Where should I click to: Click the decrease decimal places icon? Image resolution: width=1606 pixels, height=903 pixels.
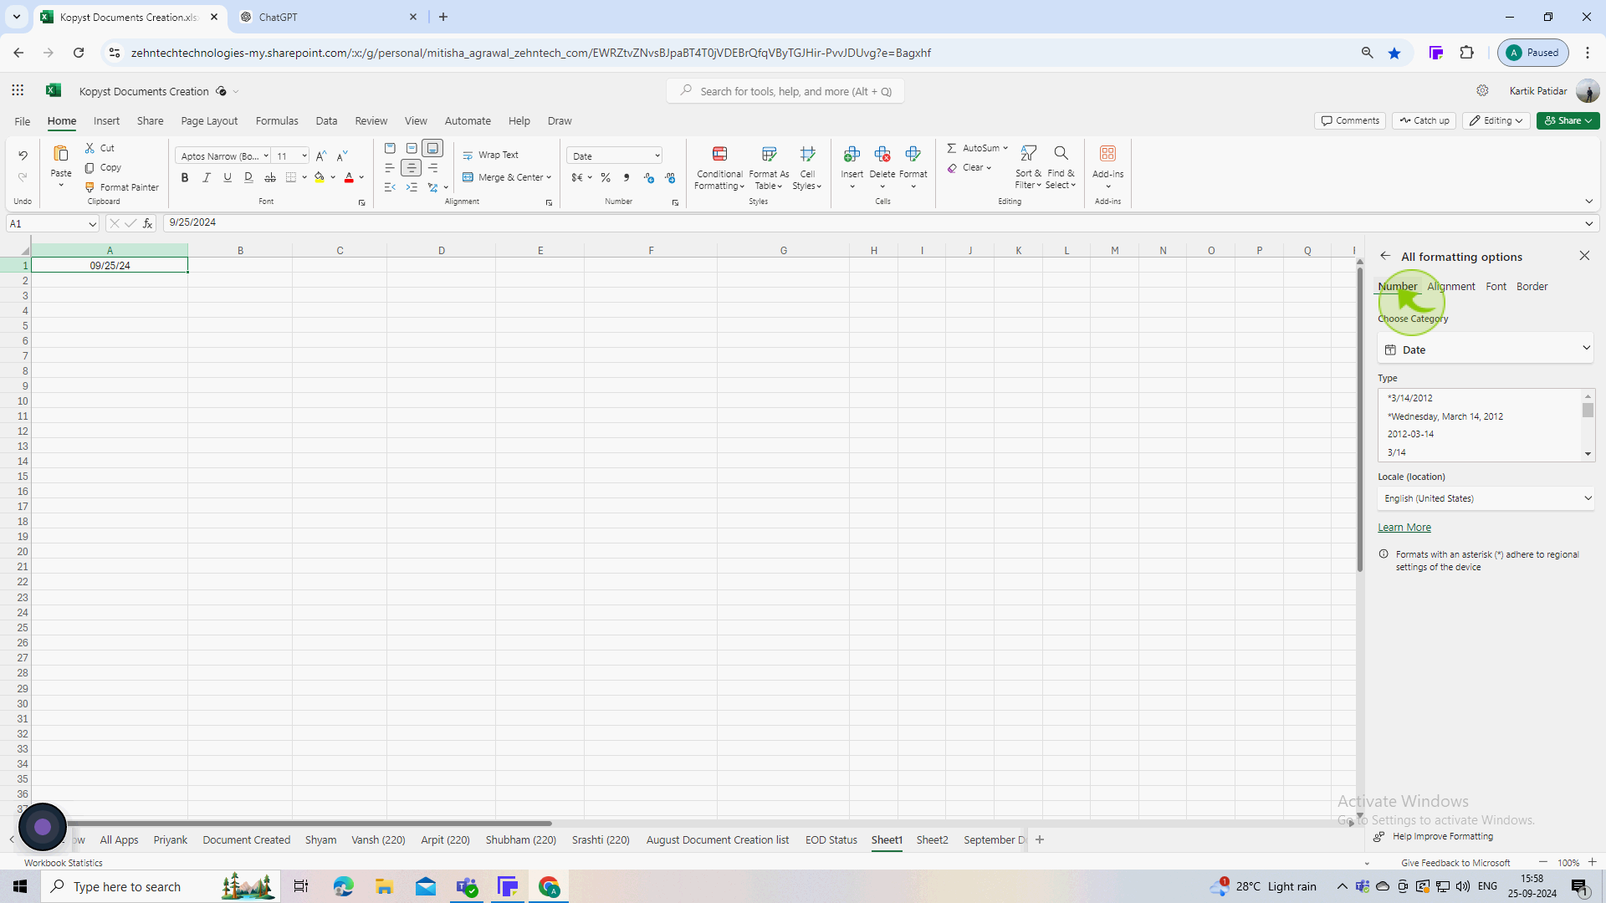coord(670,177)
